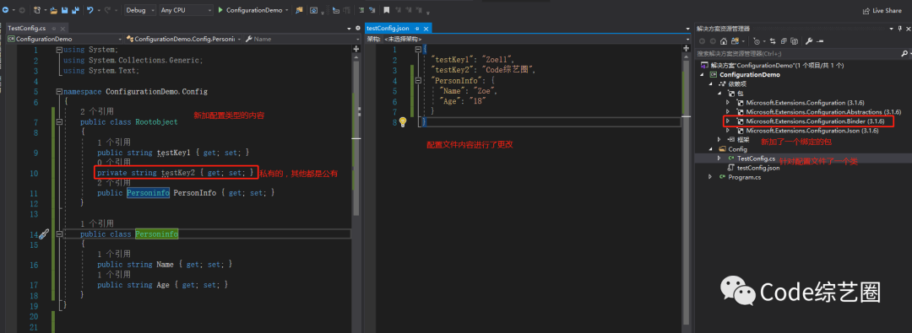Expand the 框架 frameworks node

719,139
